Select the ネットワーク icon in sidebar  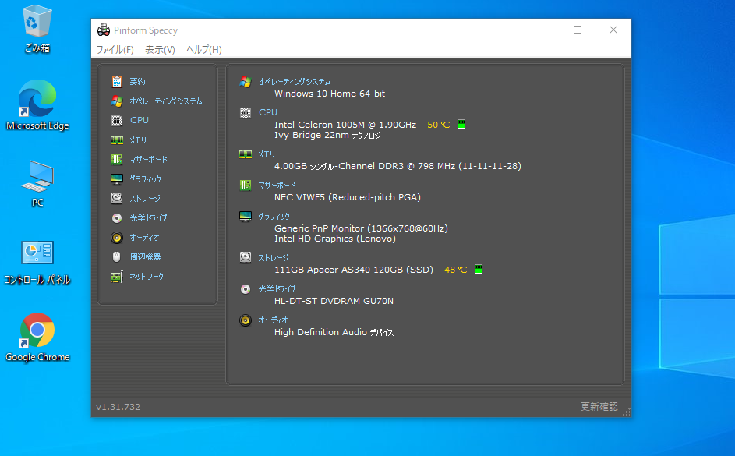117,277
